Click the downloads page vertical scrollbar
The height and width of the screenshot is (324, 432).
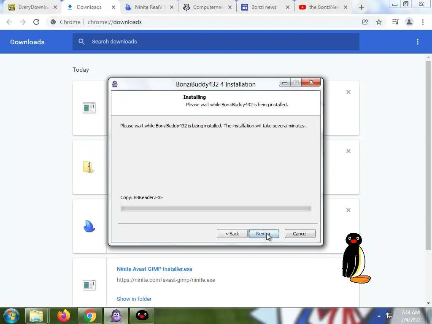(x=428, y=156)
